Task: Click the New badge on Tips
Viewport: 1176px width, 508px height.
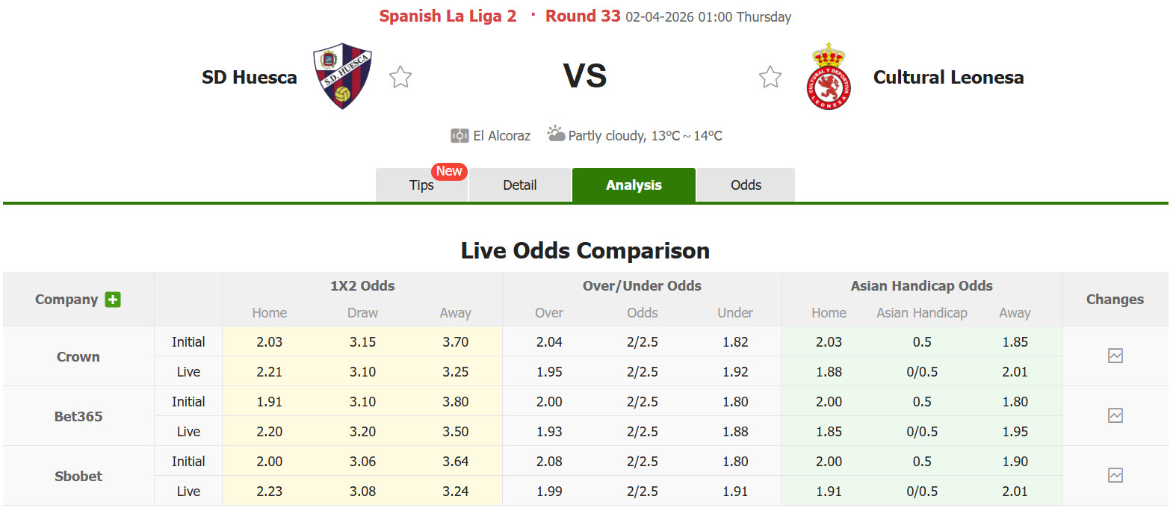Action: point(448,171)
